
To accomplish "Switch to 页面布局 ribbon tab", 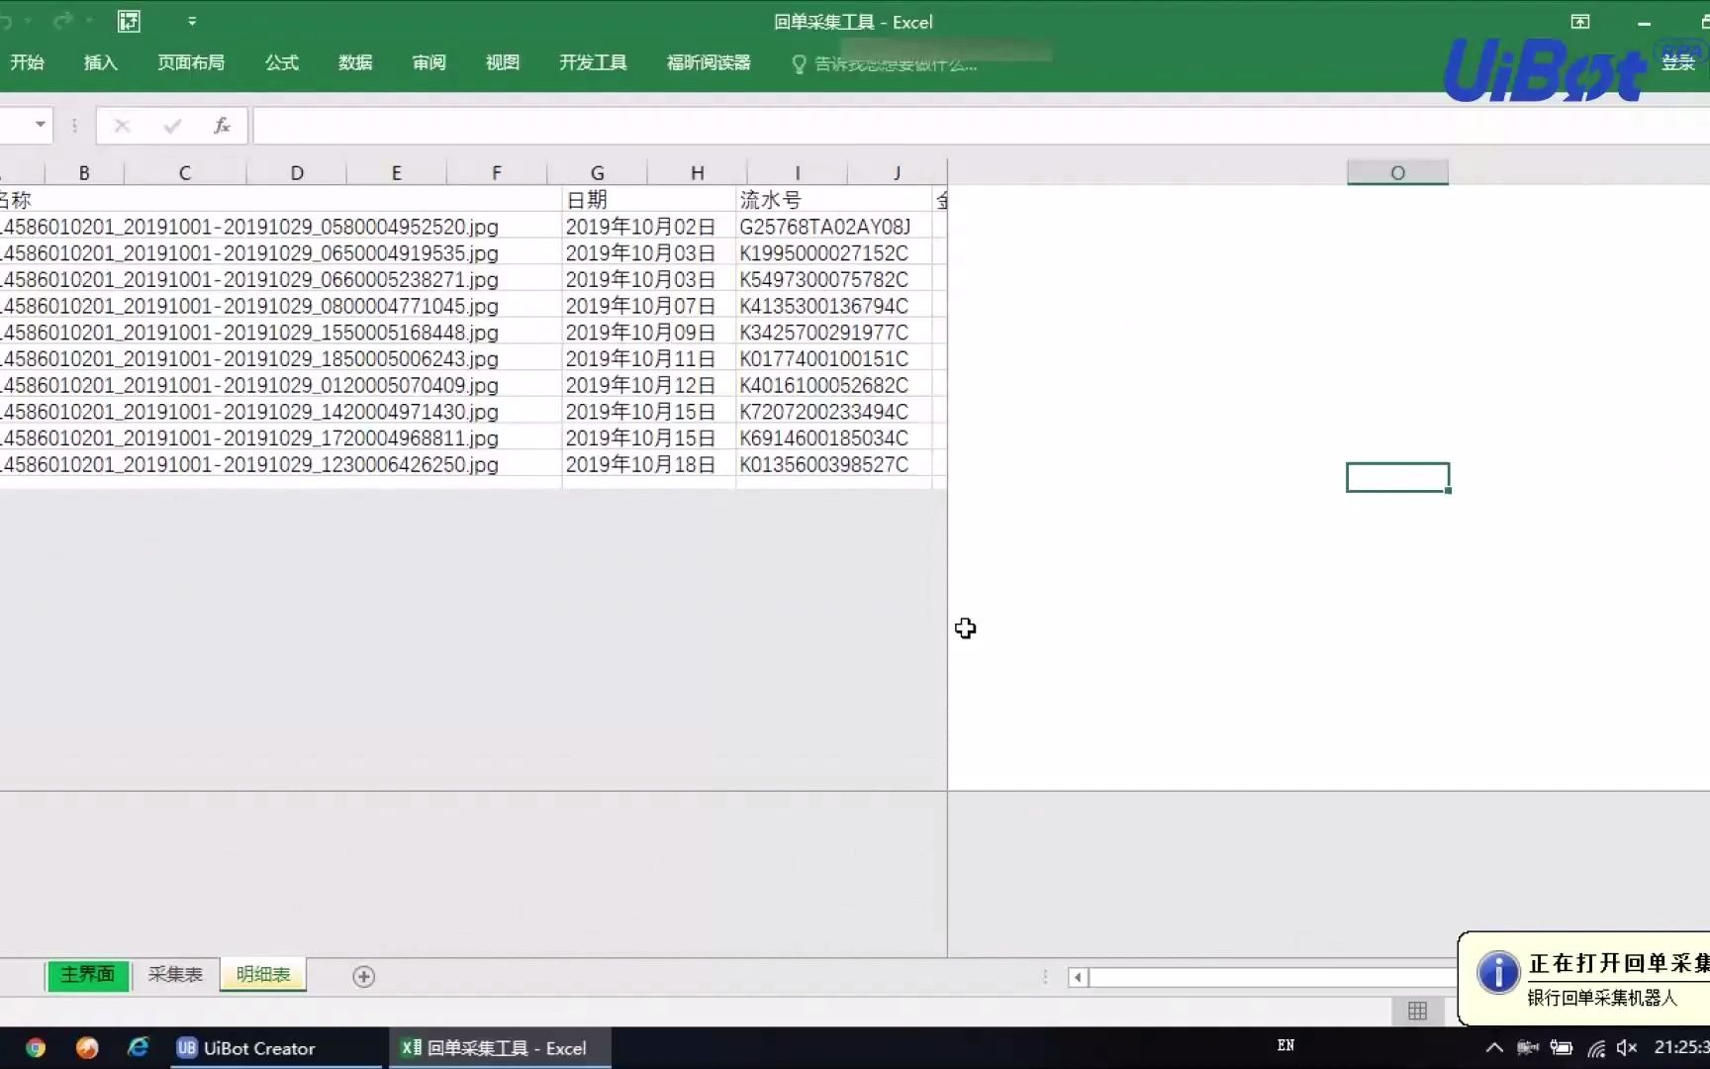I will pyautogui.click(x=191, y=62).
